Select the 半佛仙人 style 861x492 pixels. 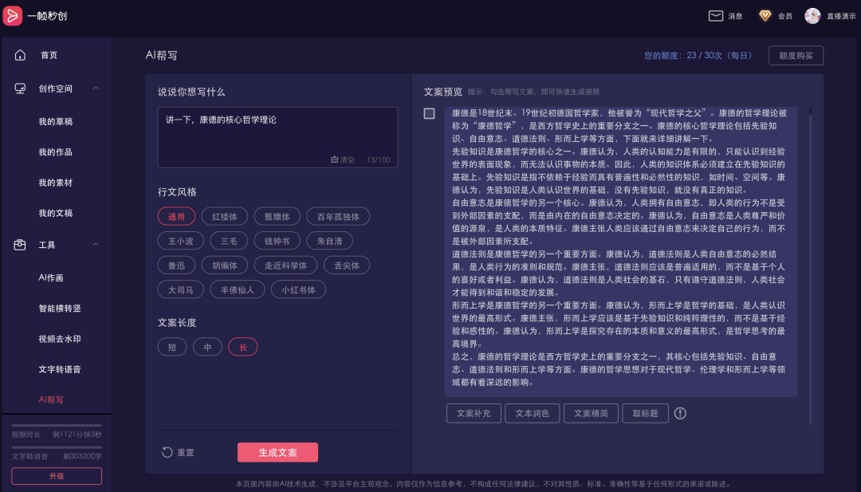[x=238, y=290]
